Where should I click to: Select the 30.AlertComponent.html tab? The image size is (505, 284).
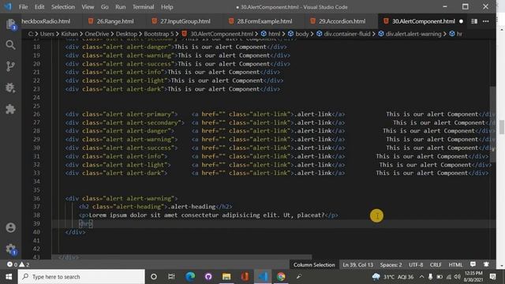tap(423, 21)
